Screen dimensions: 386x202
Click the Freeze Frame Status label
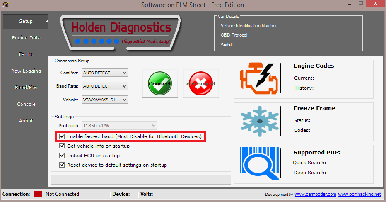point(302,120)
